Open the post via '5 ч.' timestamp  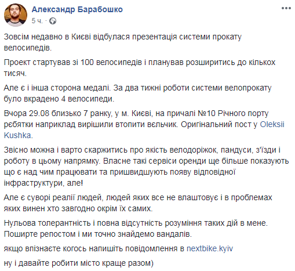pyautogui.click(x=37, y=21)
